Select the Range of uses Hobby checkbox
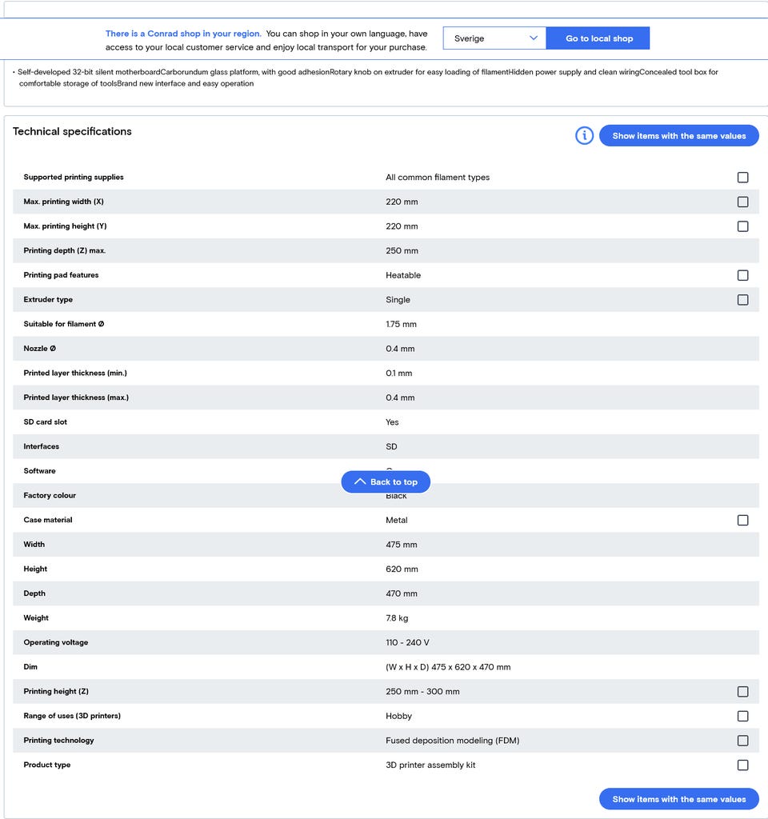The height and width of the screenshot is (819, 768). (x=742, y=717)
